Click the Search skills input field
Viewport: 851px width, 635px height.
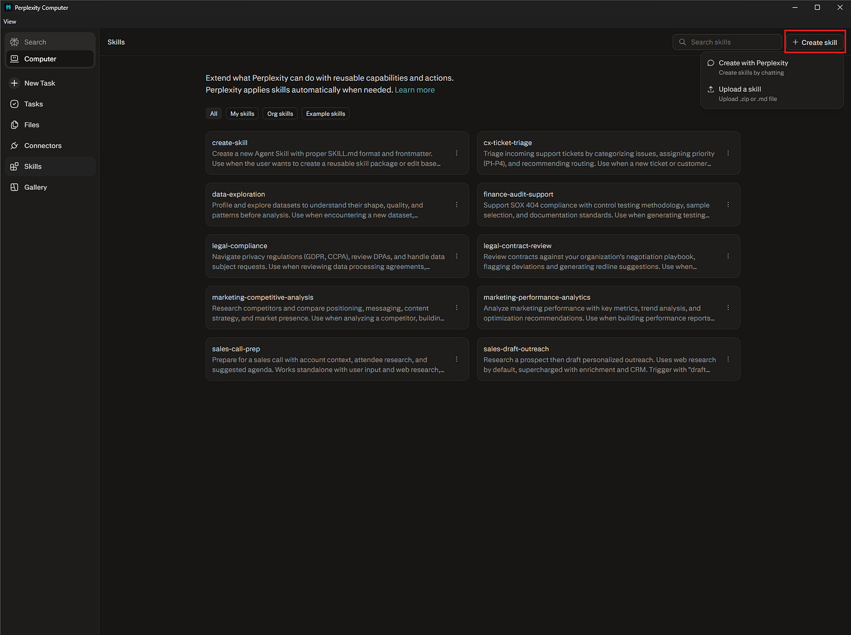click(x=727, y=42)
